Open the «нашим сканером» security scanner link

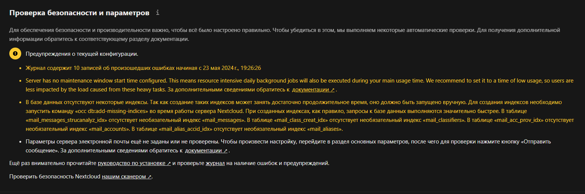[124, 177]
